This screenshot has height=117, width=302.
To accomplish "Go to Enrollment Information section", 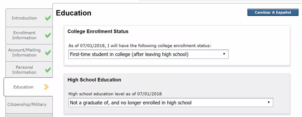I will click(x=29, y=35).
